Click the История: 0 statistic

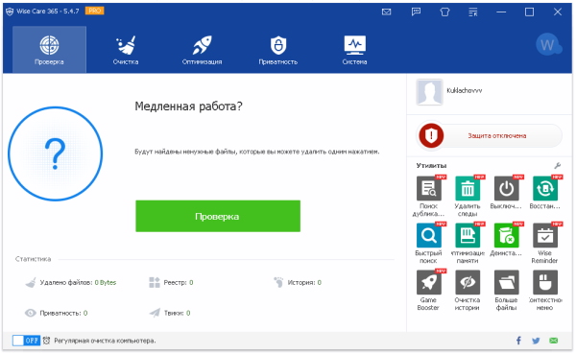(298, 282)
